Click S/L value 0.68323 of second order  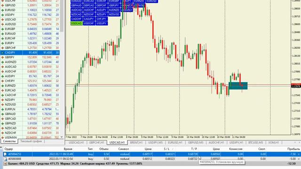pos(170,159)
